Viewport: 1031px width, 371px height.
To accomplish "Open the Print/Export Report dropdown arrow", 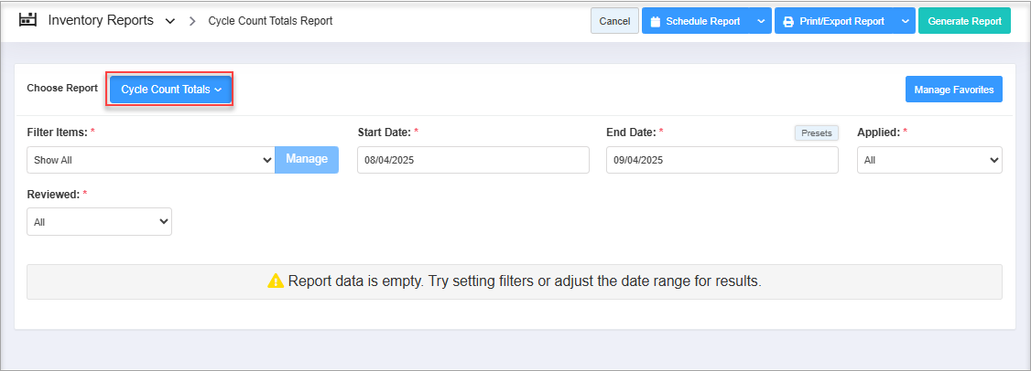I will (x=905, y=21).
